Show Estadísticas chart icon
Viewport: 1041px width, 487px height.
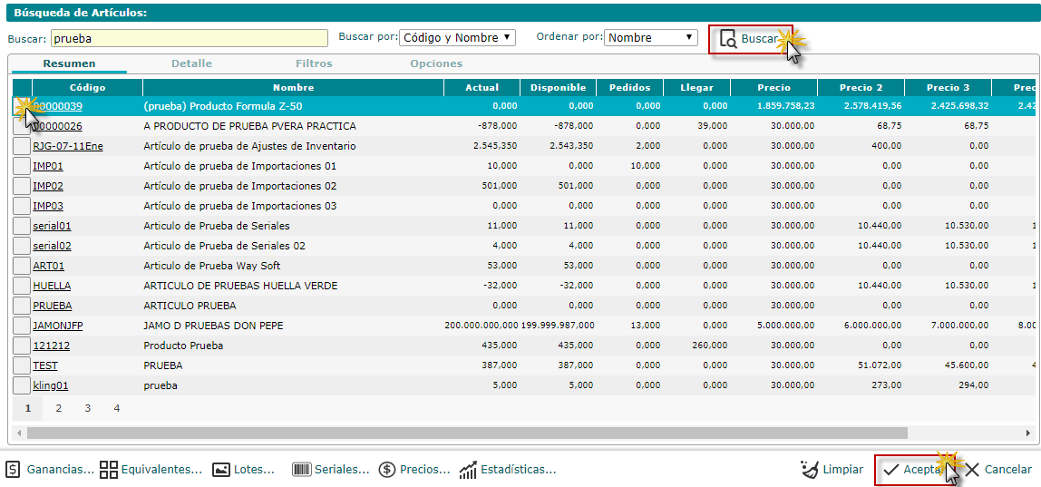(468, 470)
